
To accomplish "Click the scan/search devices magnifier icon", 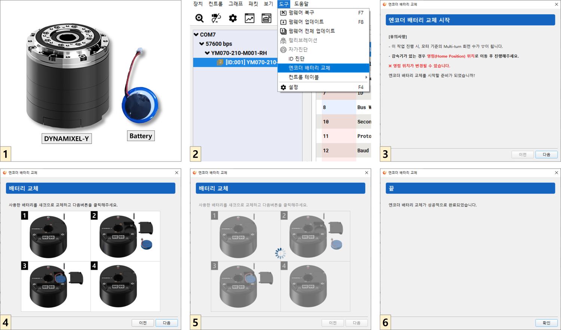I will pos(199,18).
